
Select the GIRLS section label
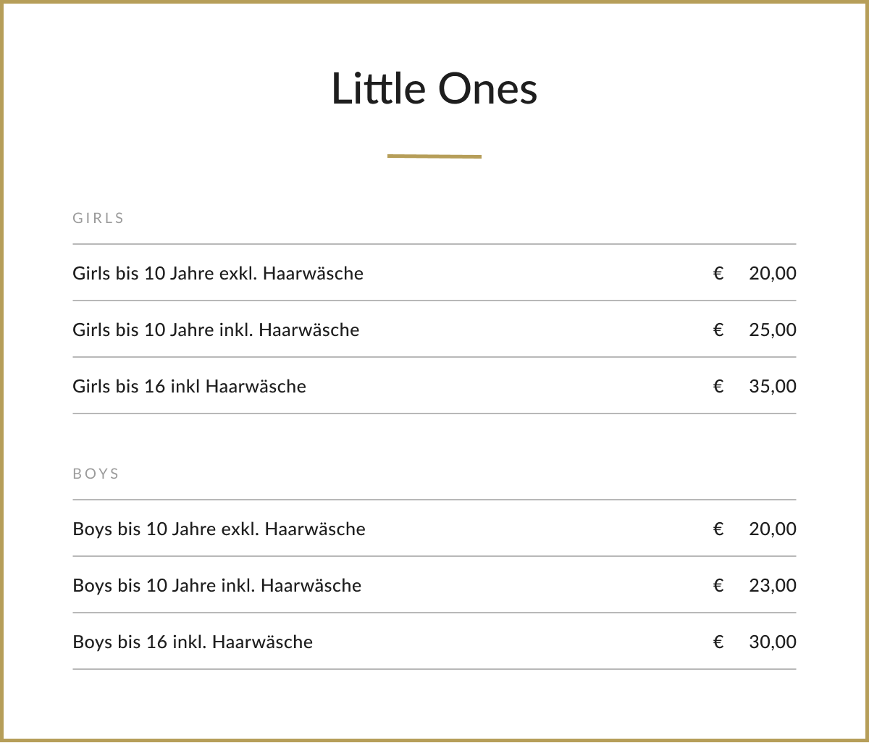(x=98, y=218)
